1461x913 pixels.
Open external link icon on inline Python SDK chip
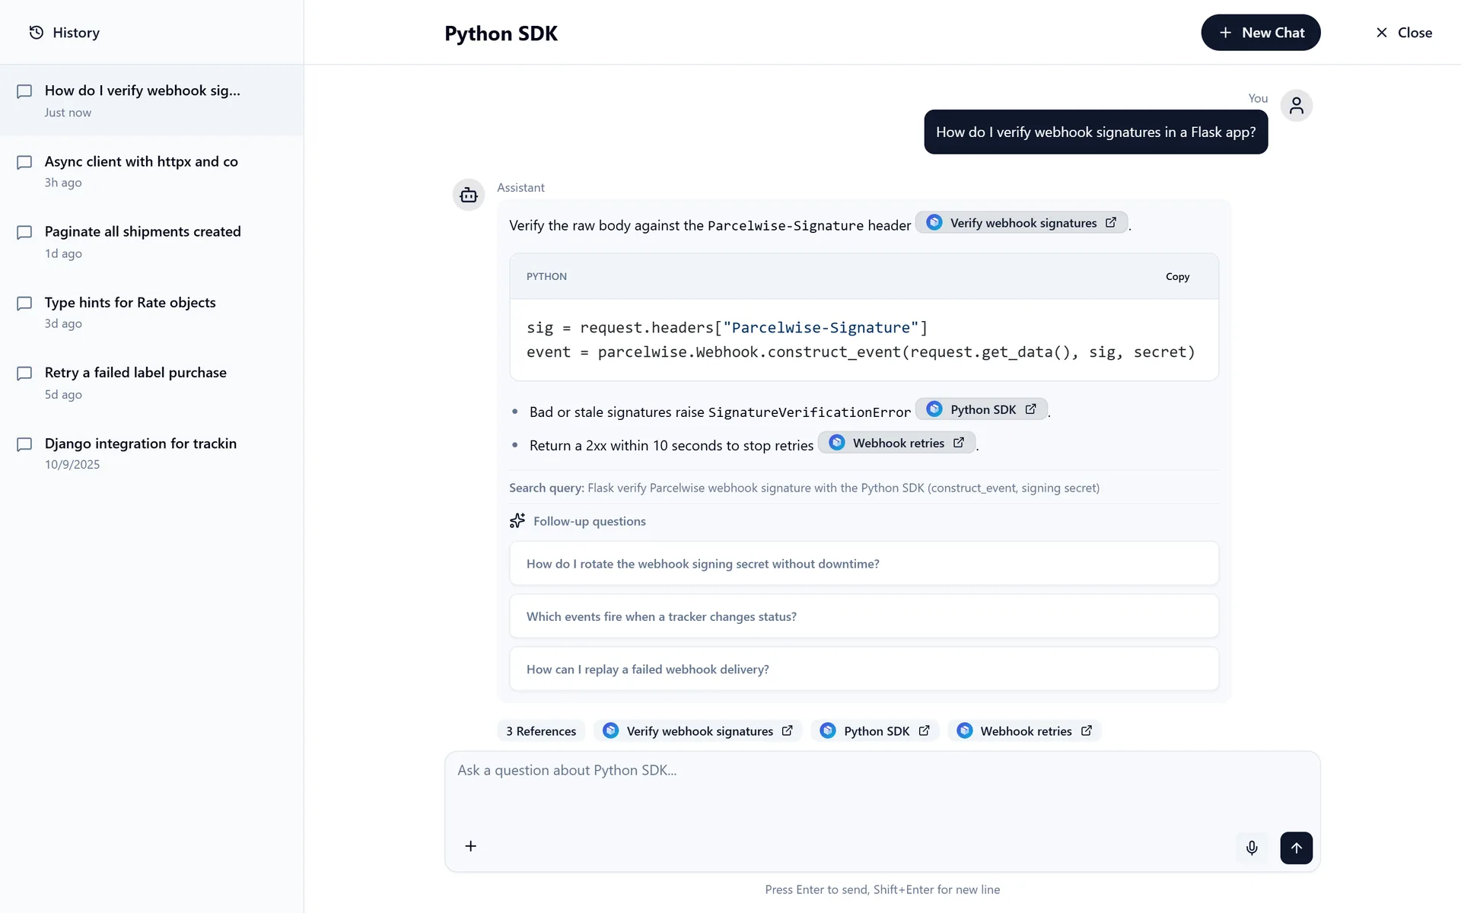(1031, 409)
